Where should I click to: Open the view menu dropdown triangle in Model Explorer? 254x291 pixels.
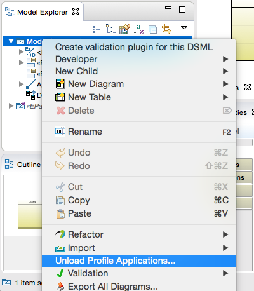184,27
